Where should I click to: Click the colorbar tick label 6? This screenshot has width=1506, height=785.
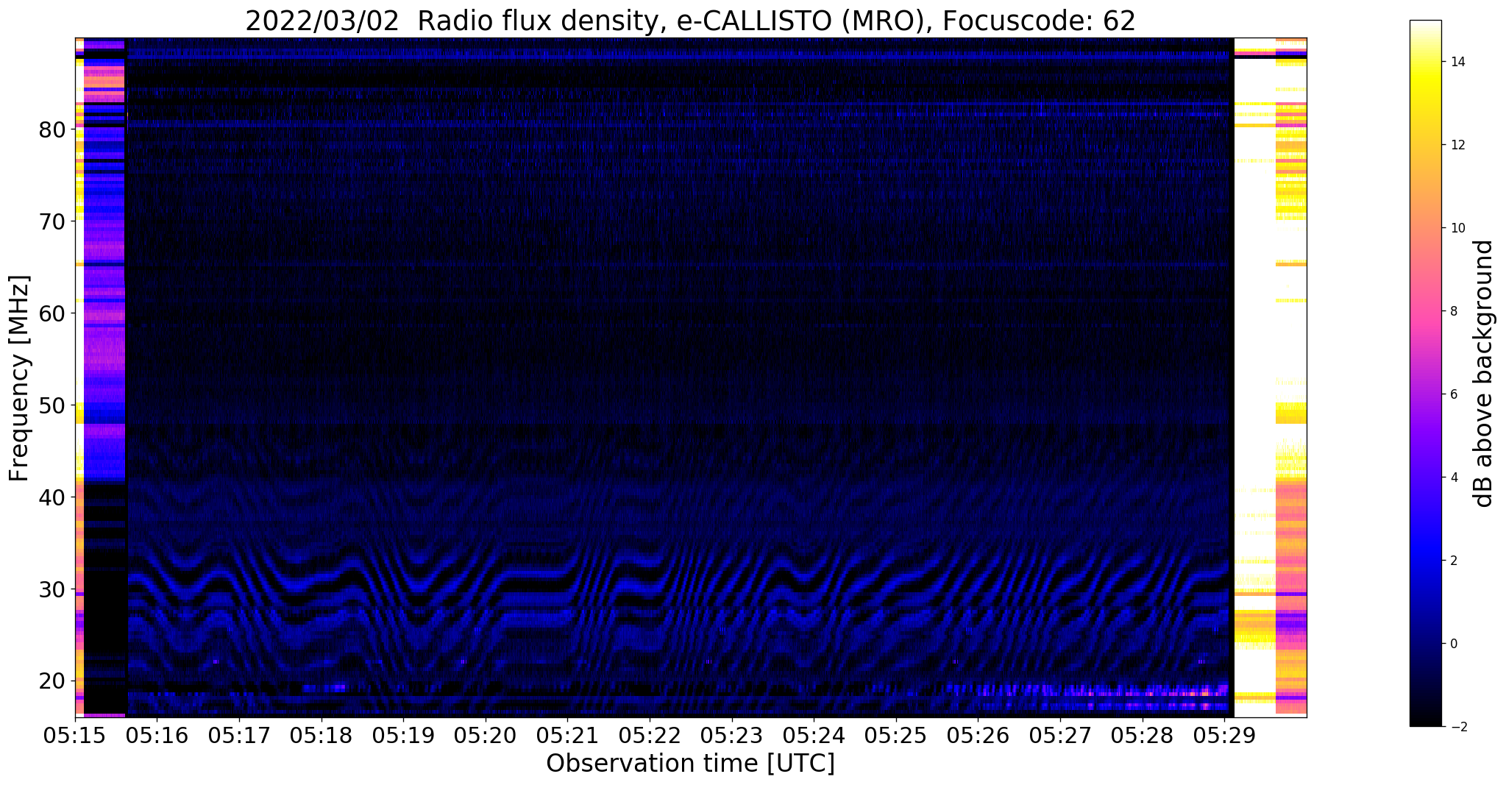(x=1453, y=394)
